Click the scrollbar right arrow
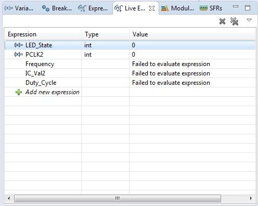The width and height of the screenshot is (258, 206). [x=251, y=198]
